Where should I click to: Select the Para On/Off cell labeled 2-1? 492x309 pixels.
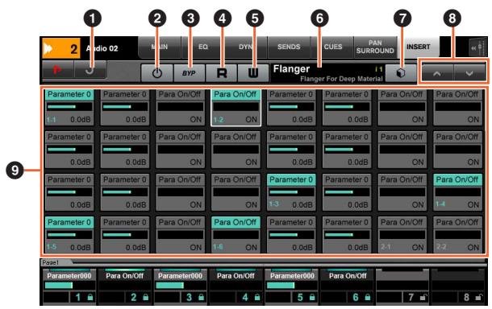pos(402,235)
